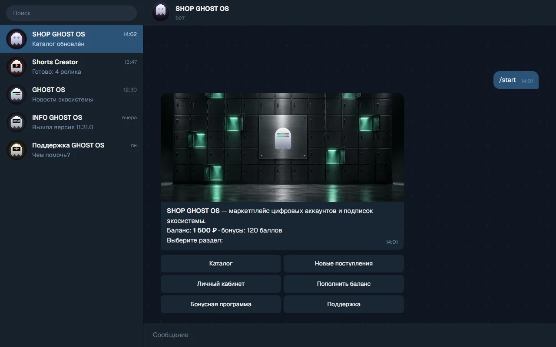Open Бонусная программа

221,304
